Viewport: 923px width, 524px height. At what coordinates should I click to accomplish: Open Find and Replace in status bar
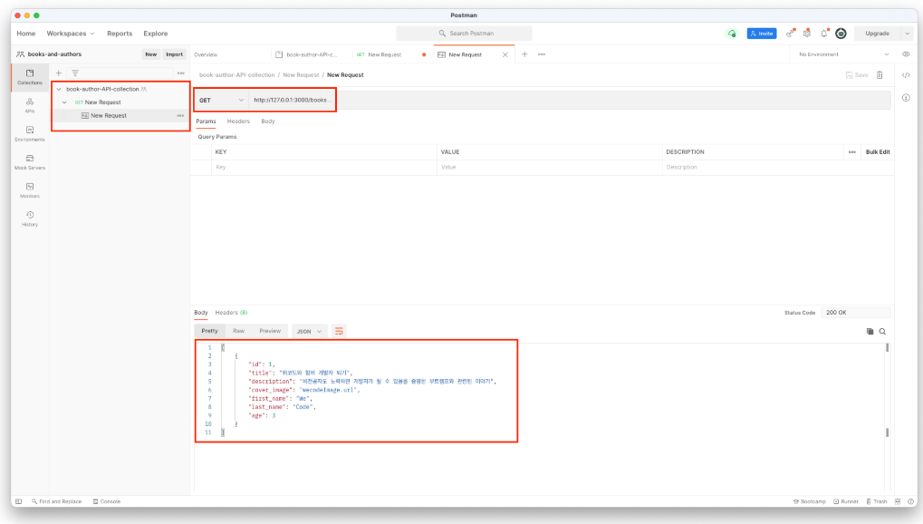[56, 501]
